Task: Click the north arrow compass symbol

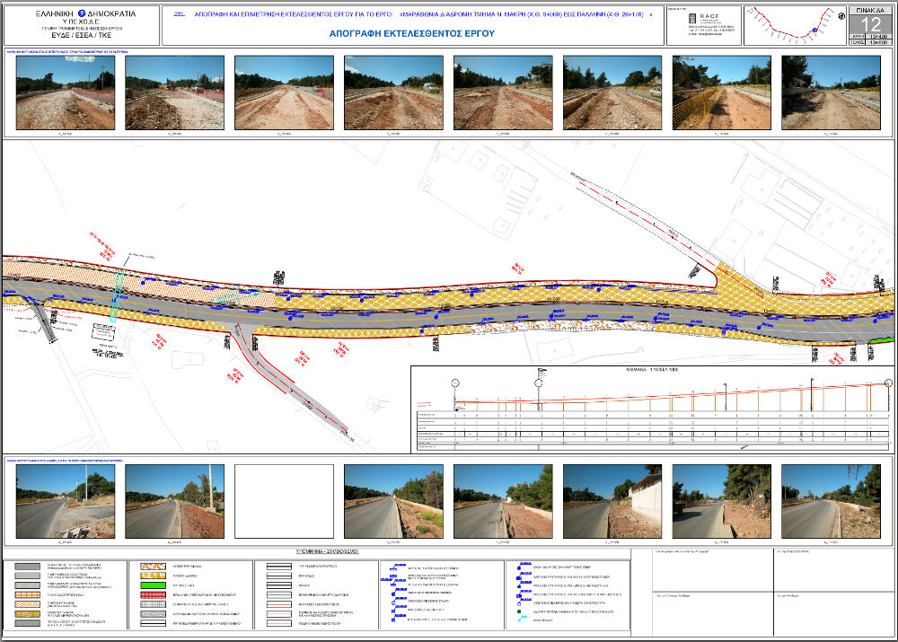Action: tap(841, 16)
